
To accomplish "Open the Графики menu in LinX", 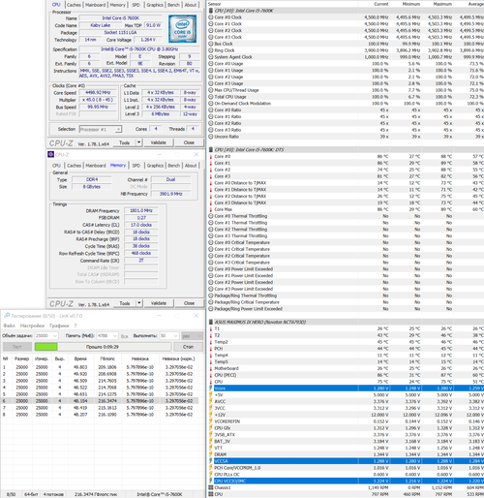I will [59, 326].
